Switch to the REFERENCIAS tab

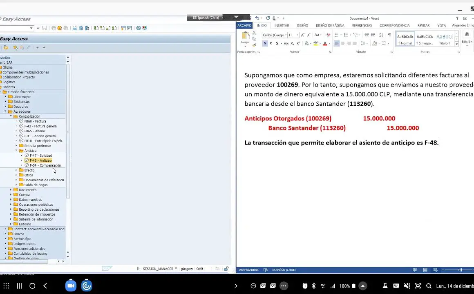pos(362,26)
